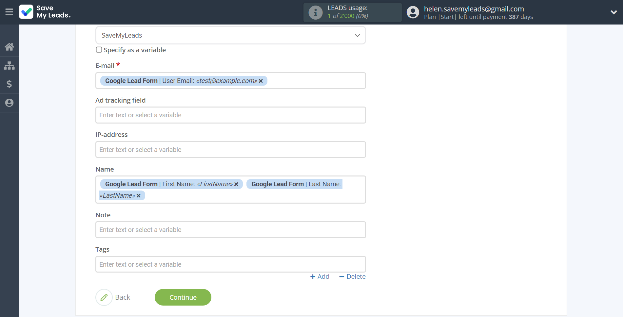Open the Home sidebar icon
The height and width of the screenshot is (317, 623).
tap(9, 47)
